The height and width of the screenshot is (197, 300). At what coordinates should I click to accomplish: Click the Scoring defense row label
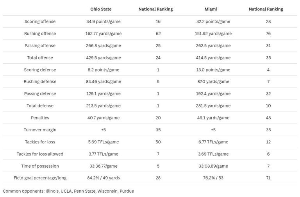click(40, 70)
